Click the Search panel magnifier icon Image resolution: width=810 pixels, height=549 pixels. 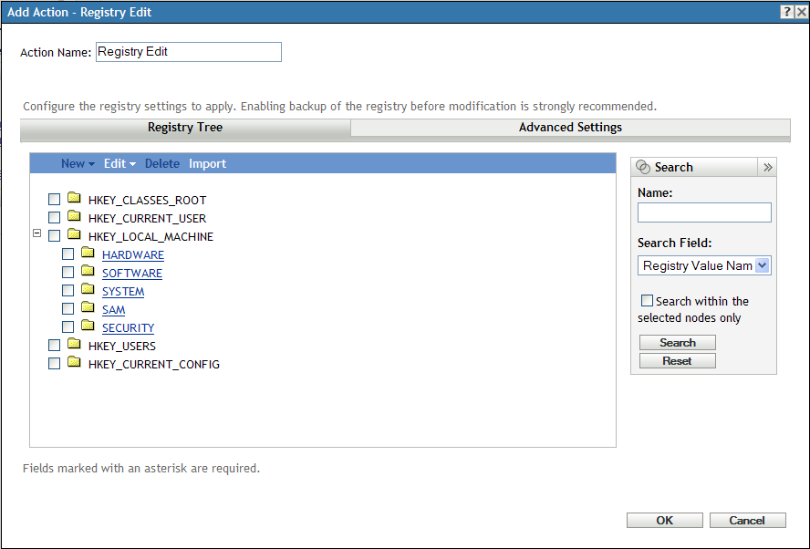643,167
